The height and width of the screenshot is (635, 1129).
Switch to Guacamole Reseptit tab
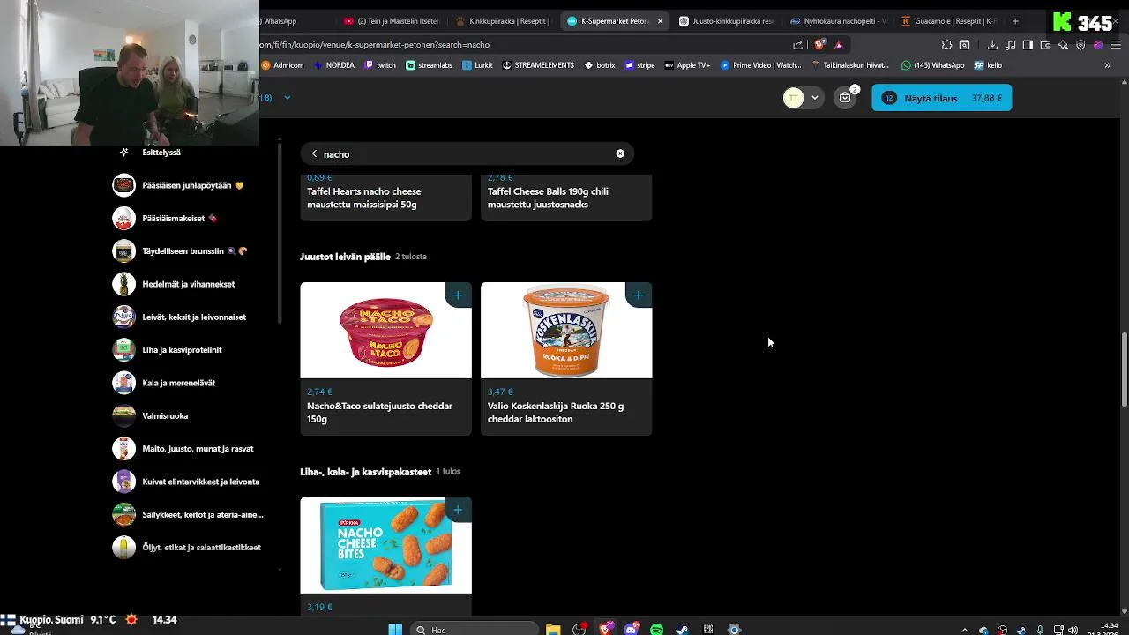(948, 21)
